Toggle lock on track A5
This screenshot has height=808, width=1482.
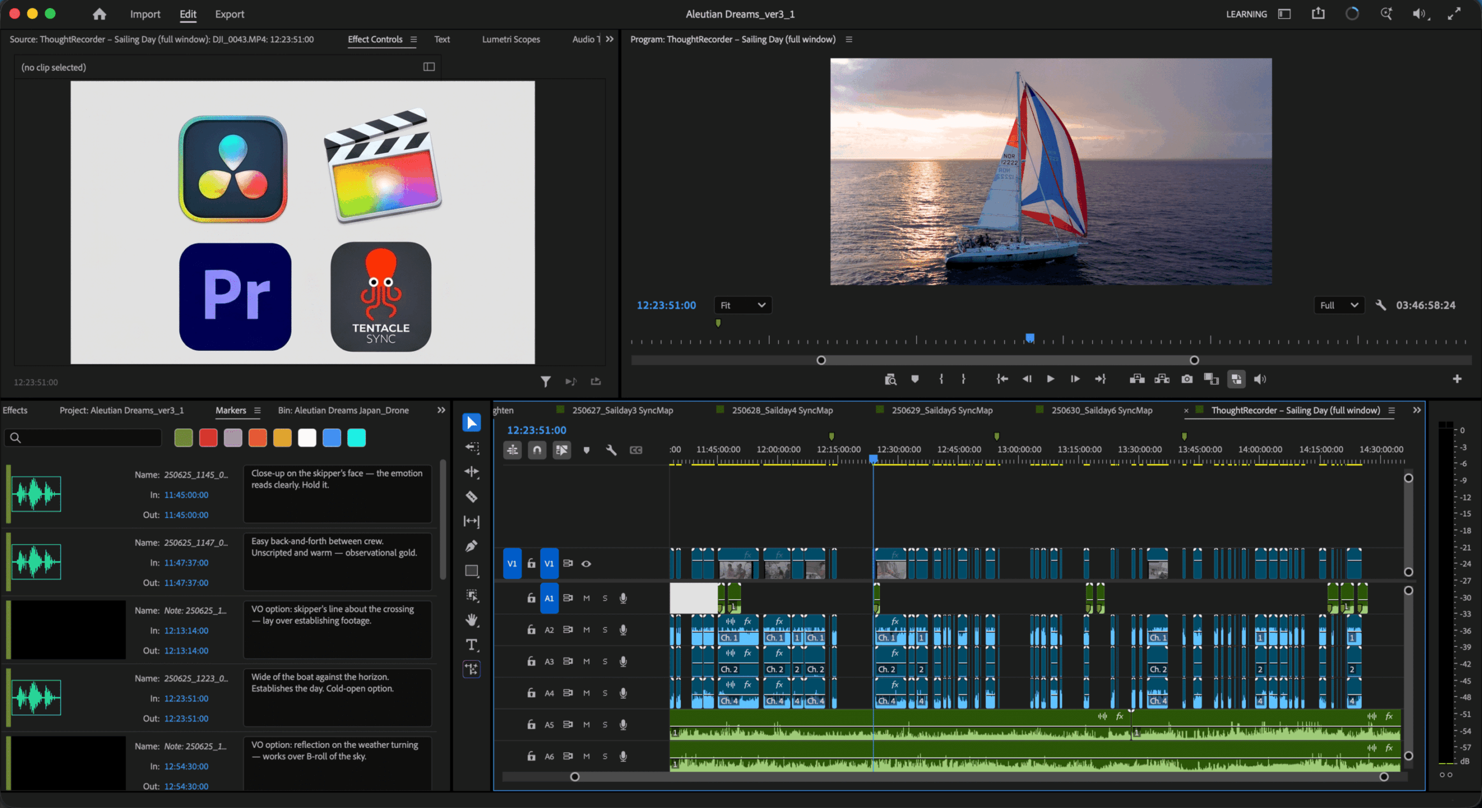tap(531, 725)
